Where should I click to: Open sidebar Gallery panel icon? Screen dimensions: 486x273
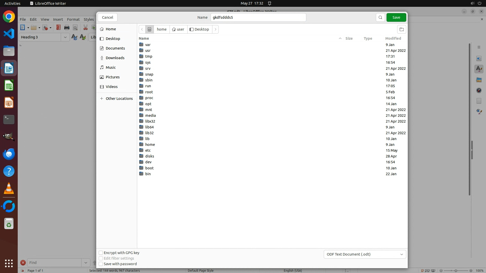click(479, 80)
